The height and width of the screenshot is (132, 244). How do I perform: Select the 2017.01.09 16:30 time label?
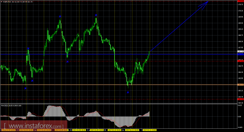pos(97,130)
